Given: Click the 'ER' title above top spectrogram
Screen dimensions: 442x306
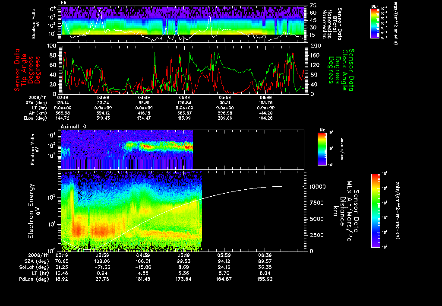Looking at the screenshot, I should [64, 3].
